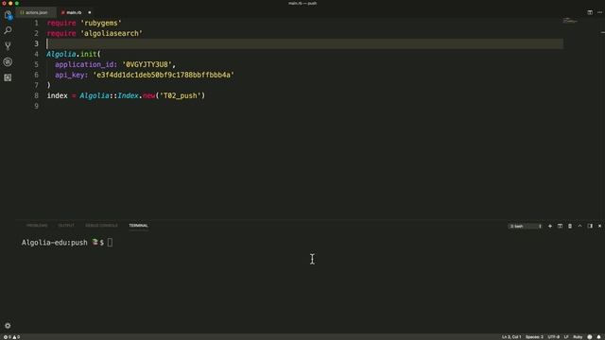This screenshot has height=340, width=605.
Task: Click the api_key string value
Action: 164,75
